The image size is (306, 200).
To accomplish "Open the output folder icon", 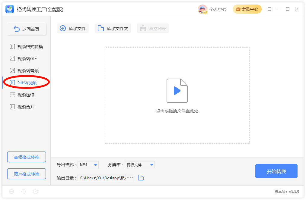I will (141, 178).
